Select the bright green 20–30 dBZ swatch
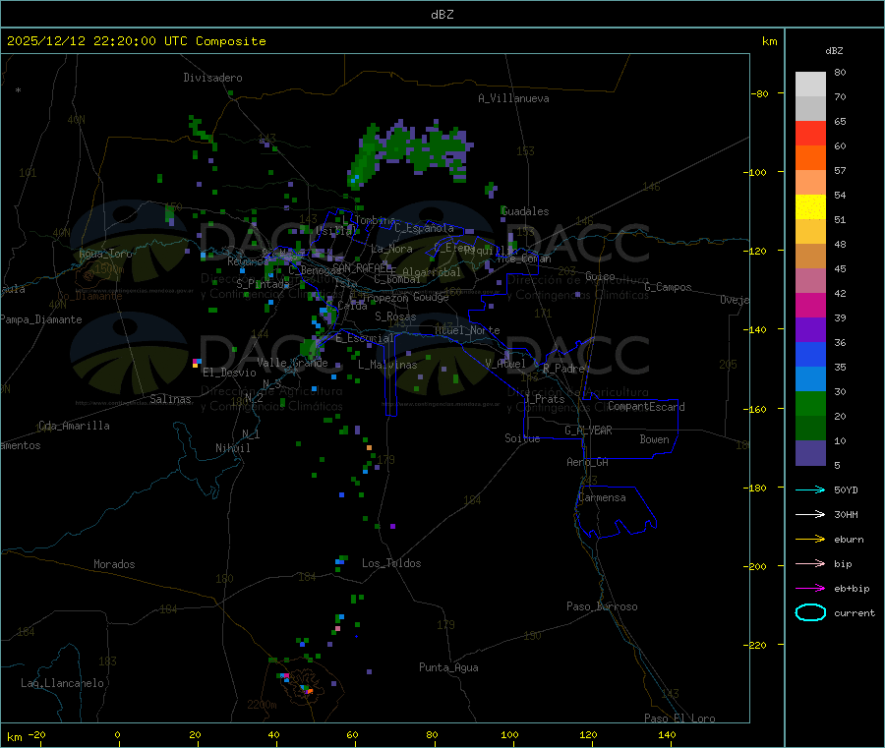This screenshot has height=748, width=885. 810,403
